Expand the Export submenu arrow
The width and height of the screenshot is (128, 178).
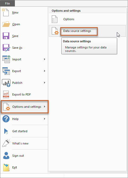pyautogui.click(x=45, y=71)
